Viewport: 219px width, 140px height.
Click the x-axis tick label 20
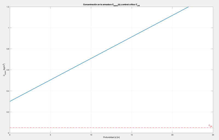pos(172,135)
